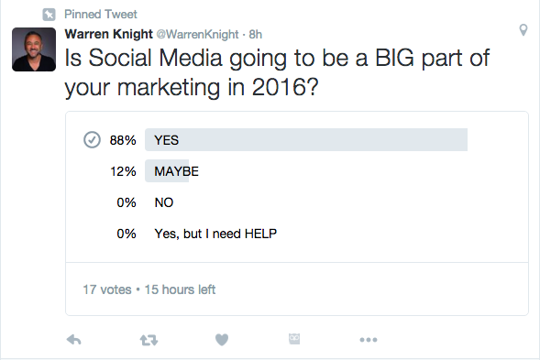
Task: Like the tweet with heart icon
Action: click(222, 340)
